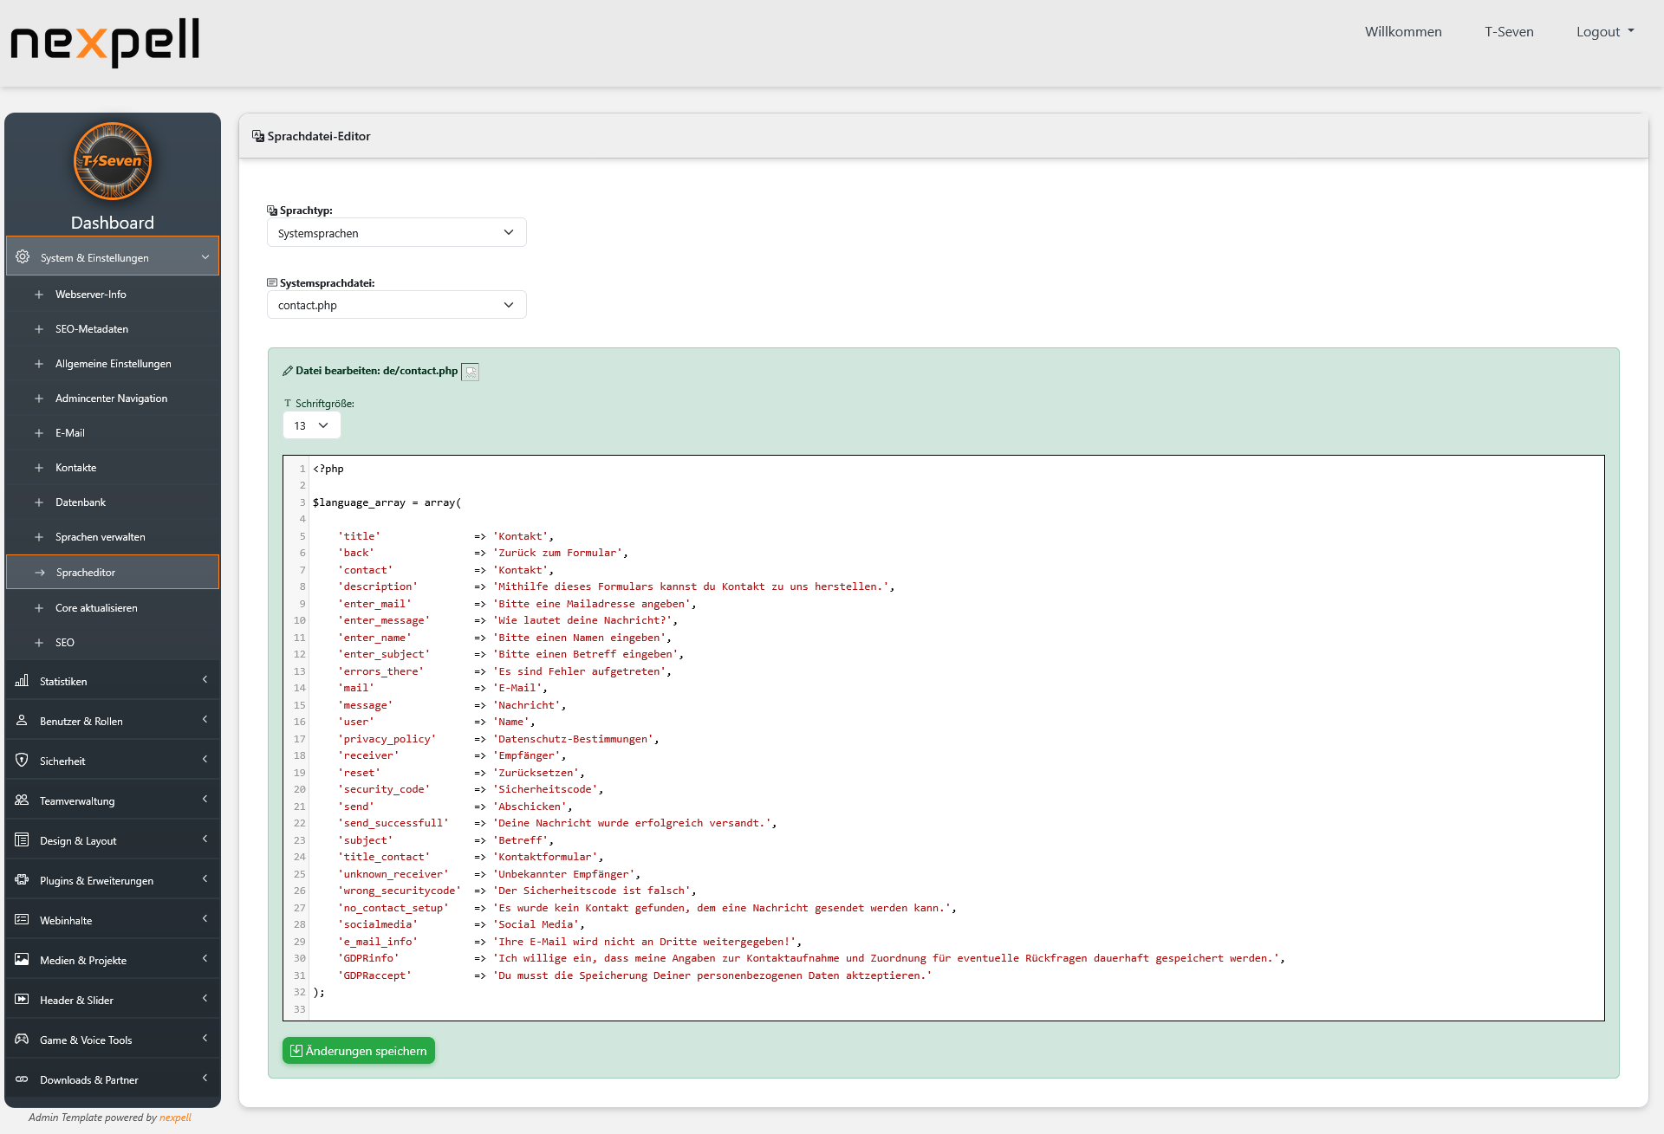Open the Schriftgröße 13 dropdown

[x=311, y=425]
